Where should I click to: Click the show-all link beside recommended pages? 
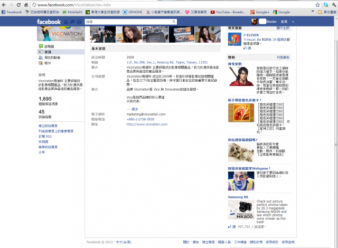(x=283, y=28)
